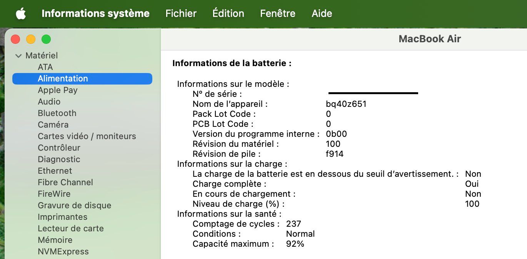Select Audio in the sidebar
527x259 pixels.
pyautogui.click(x=49, y=102)
